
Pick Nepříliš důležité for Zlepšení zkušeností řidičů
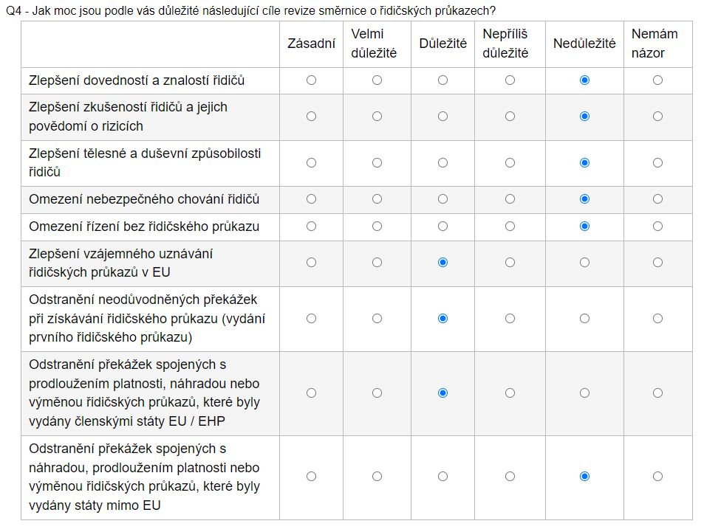[510, 116]
